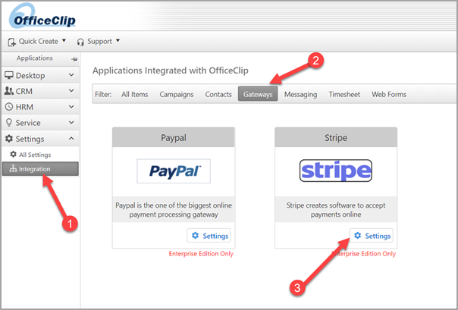Select the Messaging filter tab
The height and width of the screenshot is (310, 458).
(300, 94)
